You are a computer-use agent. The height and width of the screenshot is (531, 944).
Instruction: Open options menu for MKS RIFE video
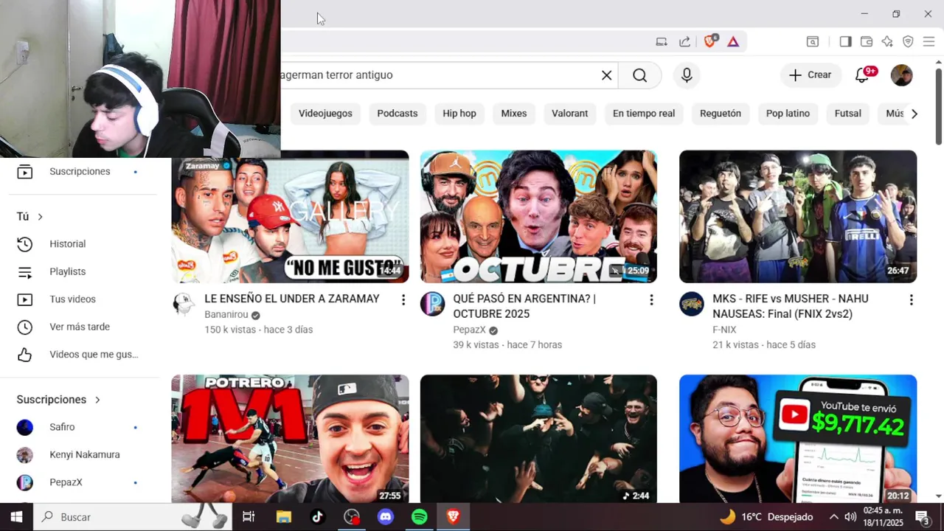911,300
